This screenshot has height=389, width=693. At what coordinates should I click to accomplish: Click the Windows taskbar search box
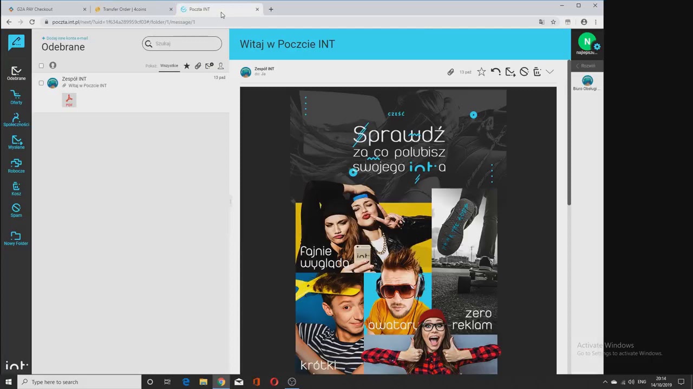click(x=79, y=382)
